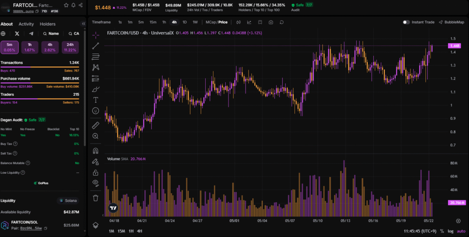Viewport: 469px width, 237px height.
Task: Open the object tree layers icon
Action: (x=95, y=225)
